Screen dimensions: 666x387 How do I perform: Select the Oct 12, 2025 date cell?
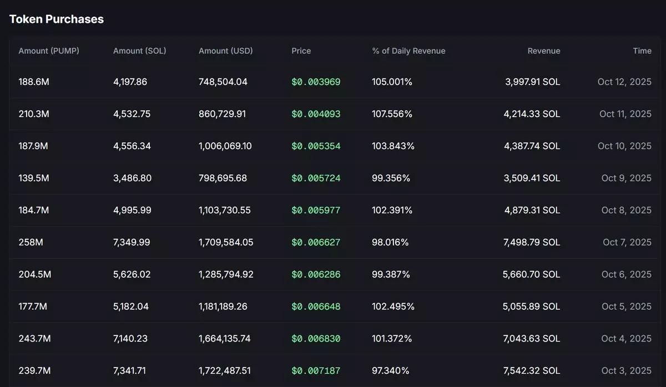tap(624, 82)
